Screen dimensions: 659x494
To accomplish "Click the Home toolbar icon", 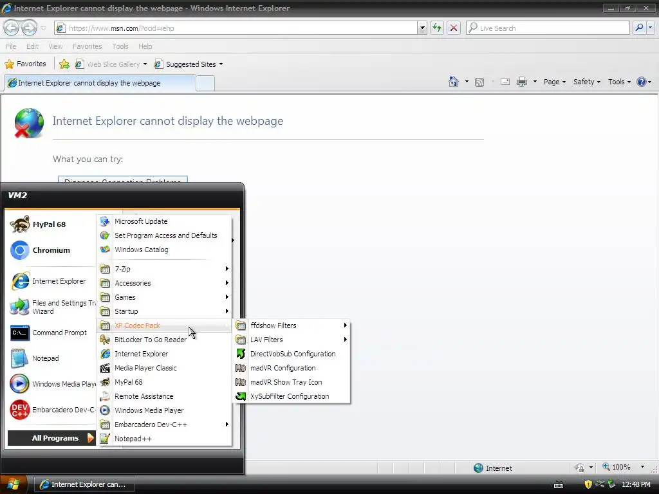I will click(454, 82).
